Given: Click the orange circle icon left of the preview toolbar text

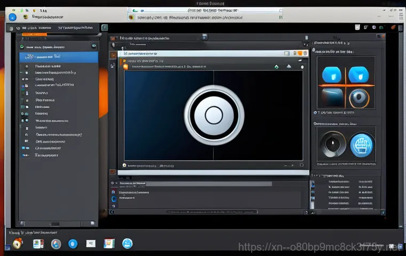Looking at the screenshot, I should [x=126, y=67].
